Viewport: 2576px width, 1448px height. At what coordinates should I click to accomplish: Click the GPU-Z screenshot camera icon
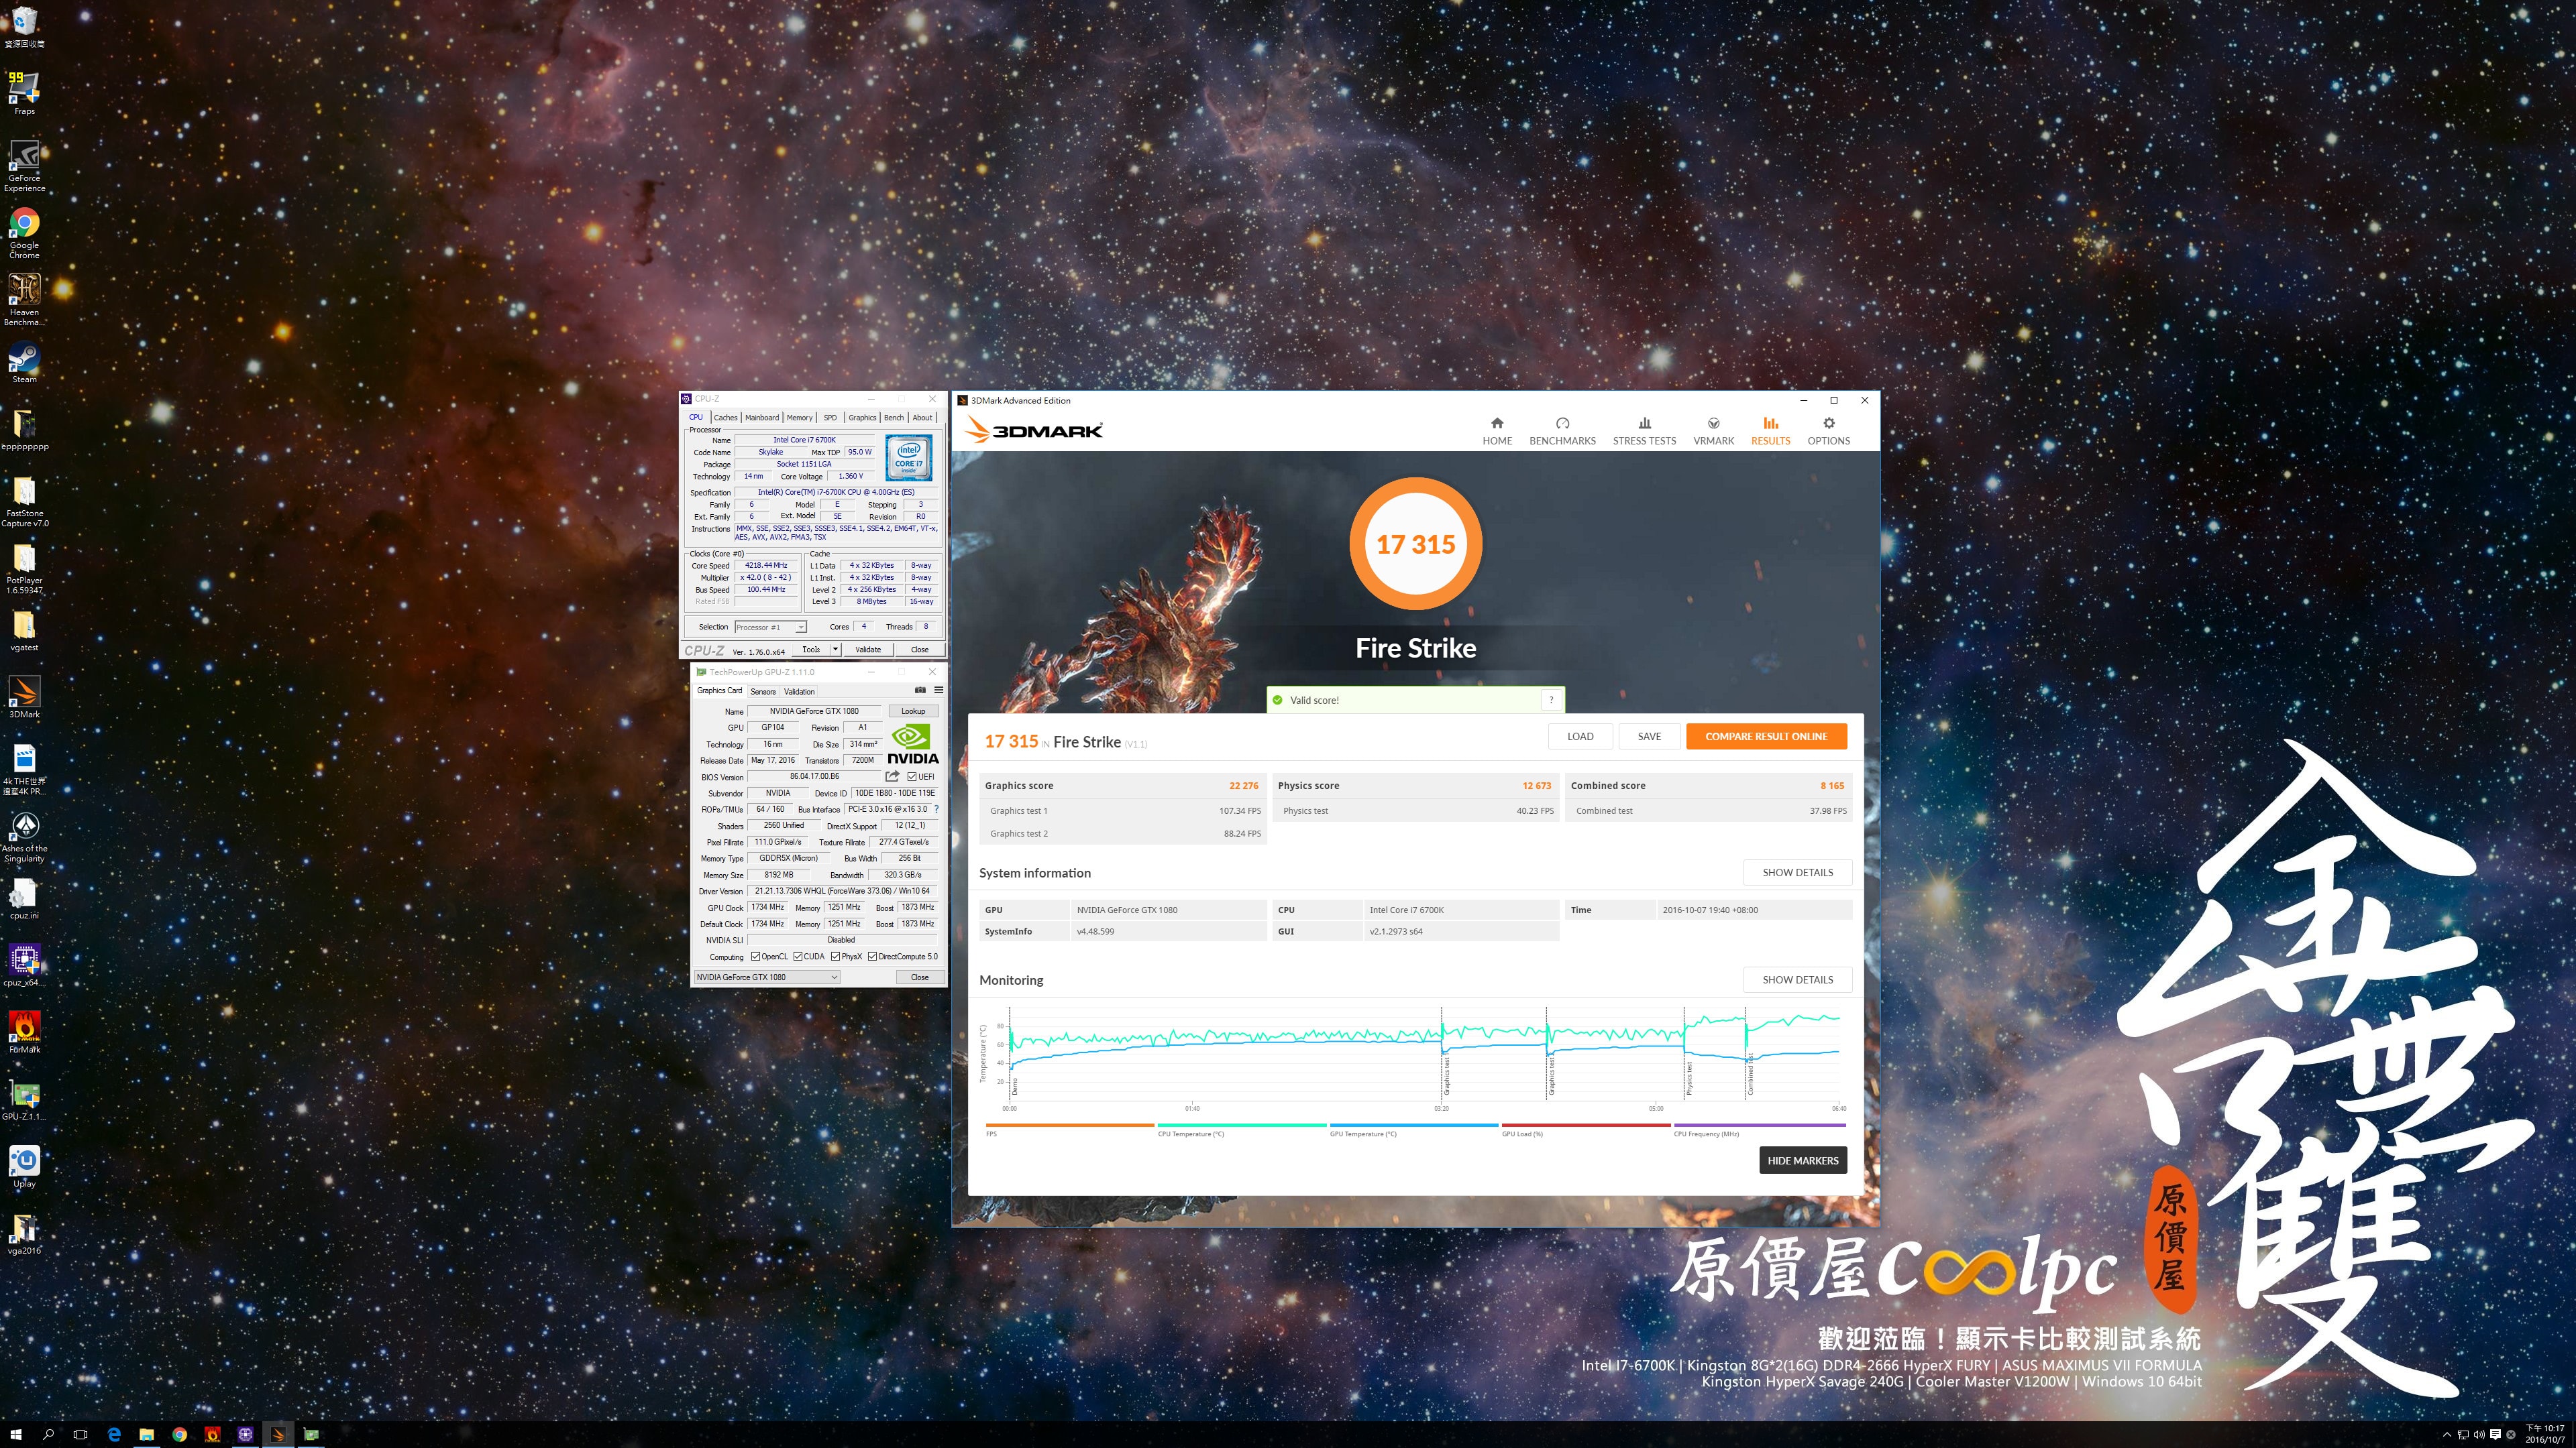point(920,690)
